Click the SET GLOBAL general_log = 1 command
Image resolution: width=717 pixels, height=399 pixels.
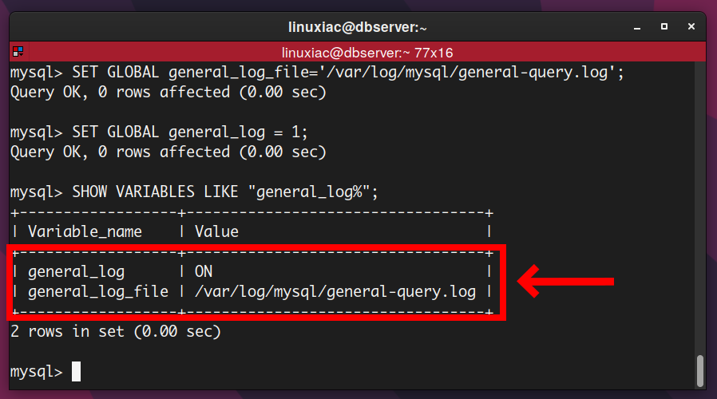[x=159, y=132]
